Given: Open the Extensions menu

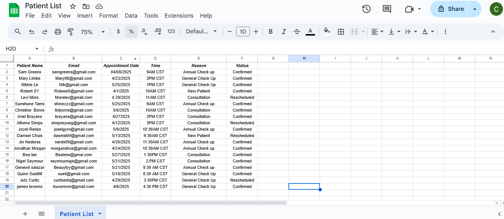Looking at the screenshot, I should [x=179, y=16].
